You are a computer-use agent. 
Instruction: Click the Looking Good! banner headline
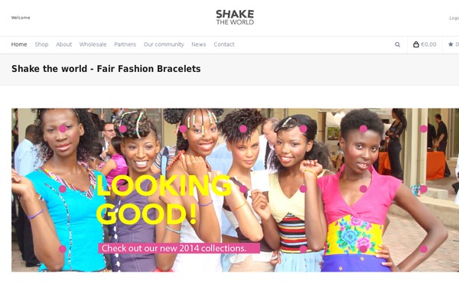point(164,200)
